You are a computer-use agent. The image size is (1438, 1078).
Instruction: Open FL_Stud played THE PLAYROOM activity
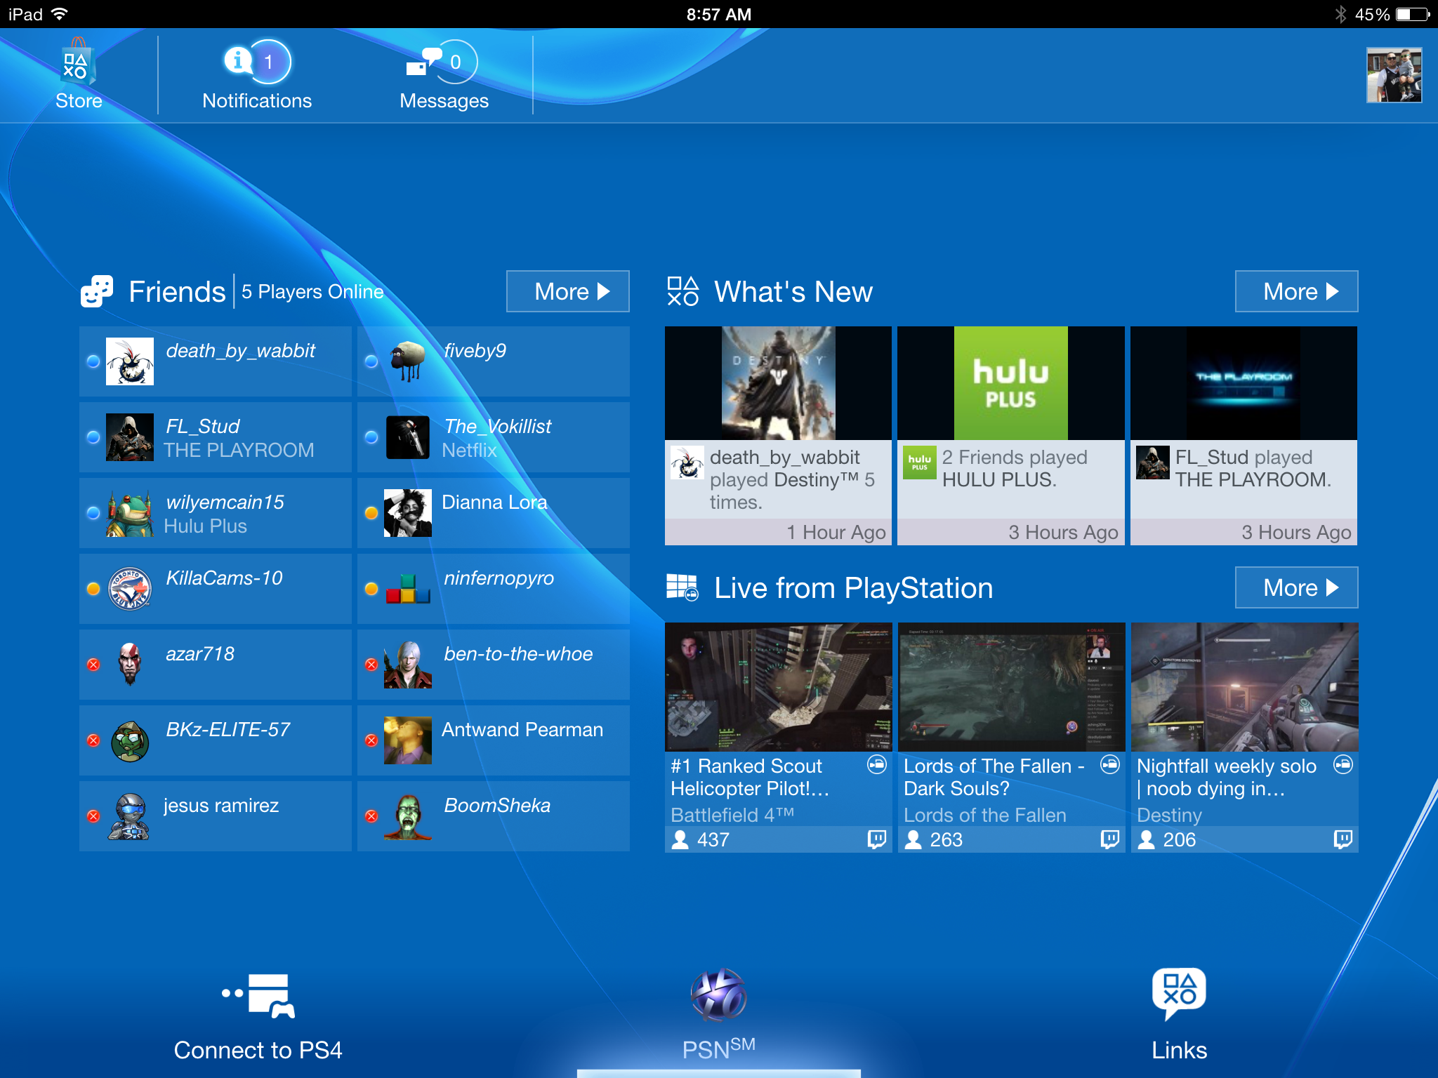1244,493
